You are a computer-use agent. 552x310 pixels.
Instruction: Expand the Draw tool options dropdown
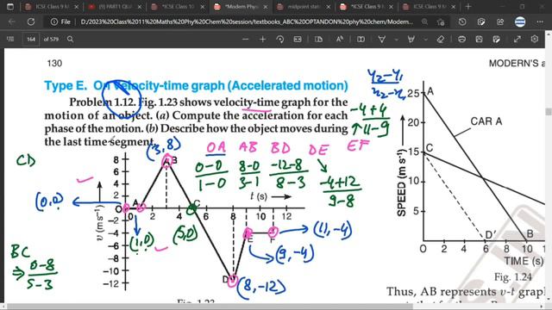[397, 39]
